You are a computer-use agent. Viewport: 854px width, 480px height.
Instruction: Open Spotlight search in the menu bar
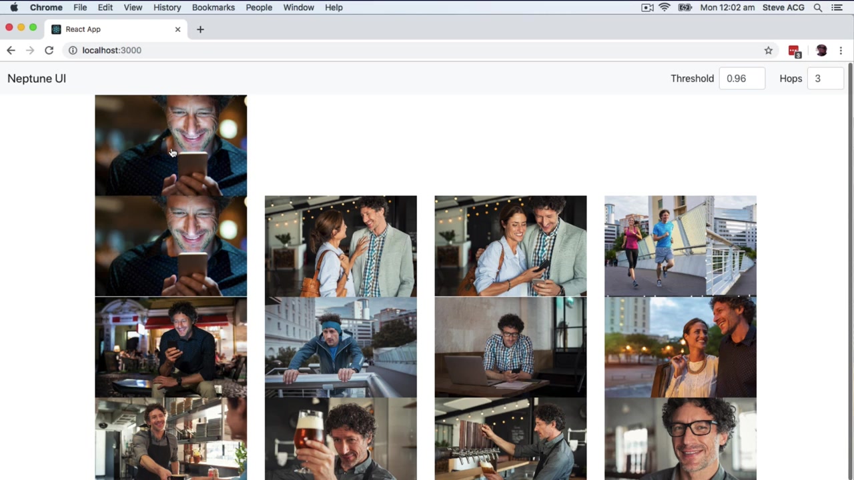point(818,7)
